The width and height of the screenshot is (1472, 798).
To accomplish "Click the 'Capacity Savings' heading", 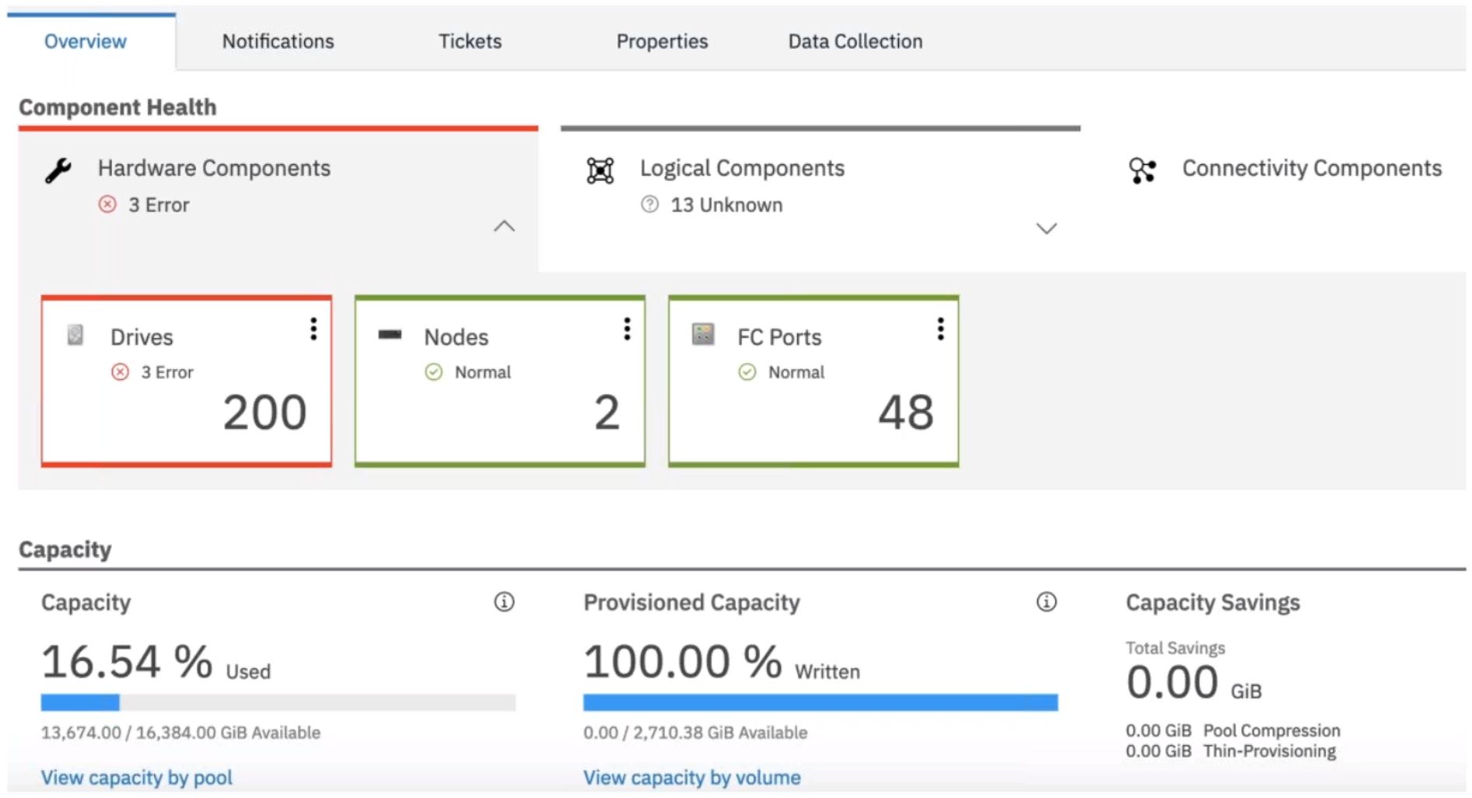I will pos(1212,602).
